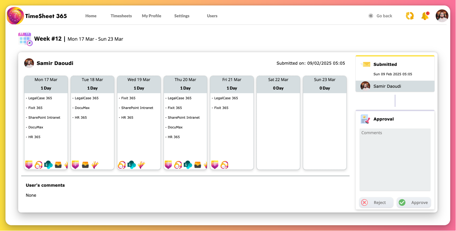Image resolution: width=456 pixels, height=231 pixels.
Task: Click Wednesday's HR 365 people icon
Action: pos(141,165)
